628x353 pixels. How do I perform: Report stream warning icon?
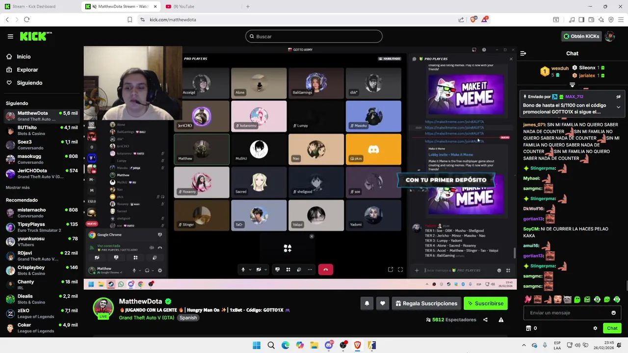[501, 320]
